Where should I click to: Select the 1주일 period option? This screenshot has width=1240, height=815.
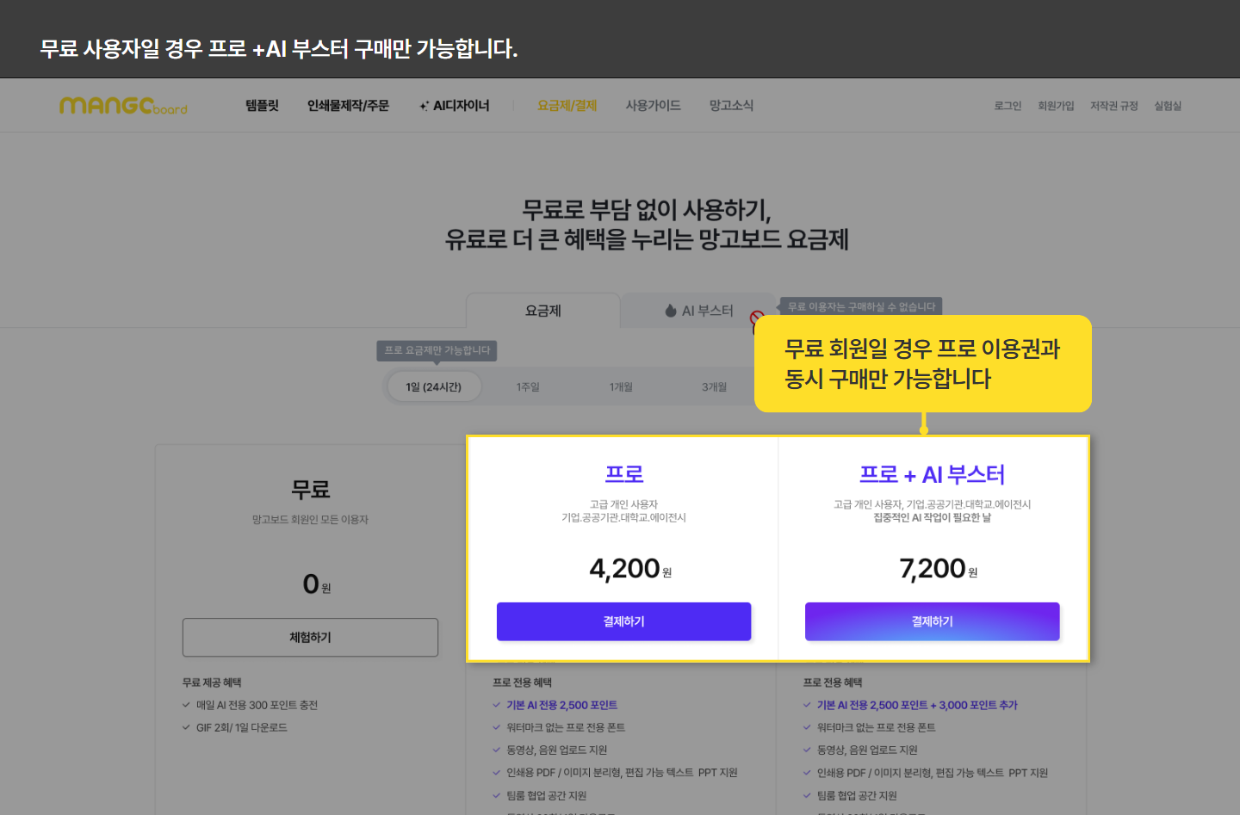(528, 387)
